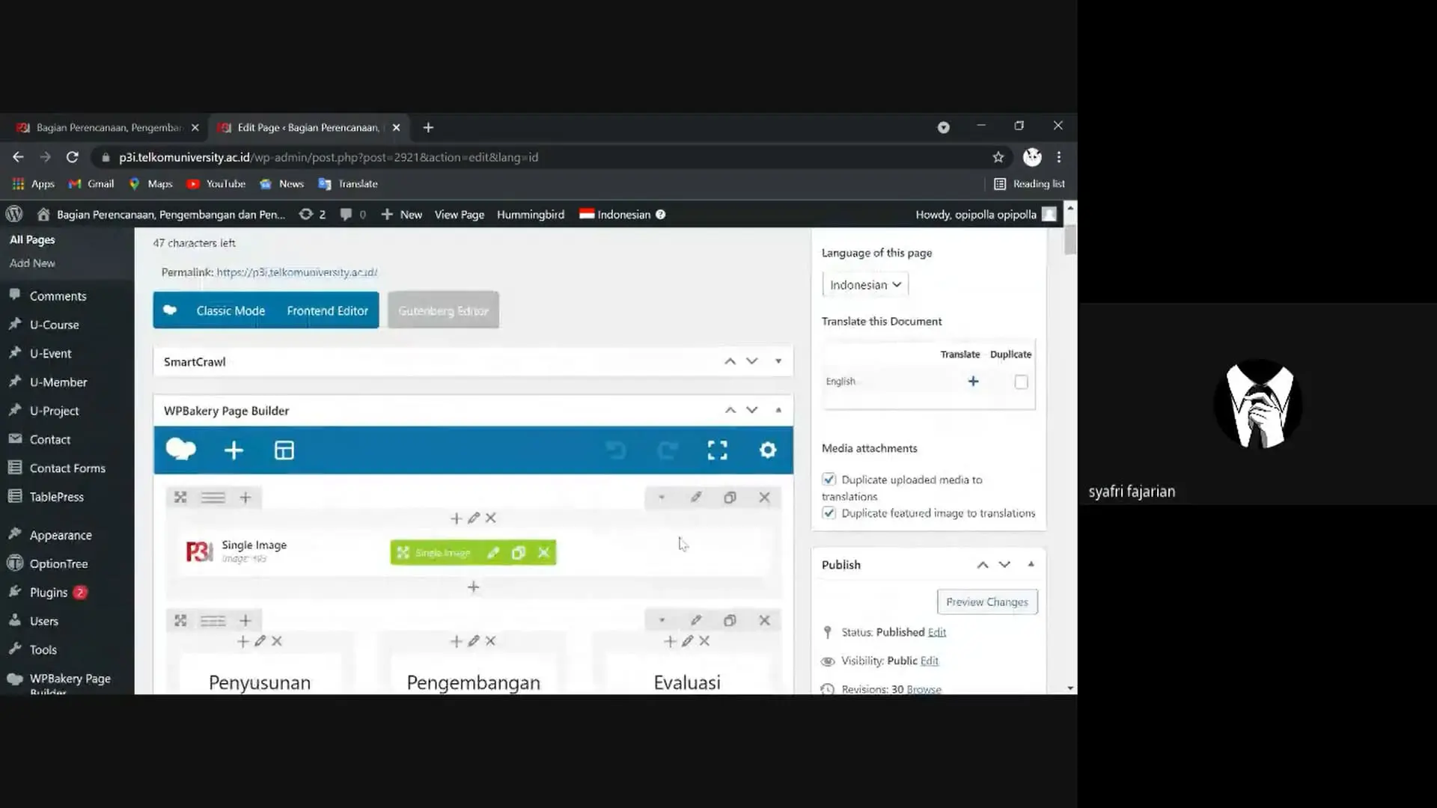The image size is (1437, 808).
Task: Click the WPBakery Undo arrow icon
Action: [616, 450]
